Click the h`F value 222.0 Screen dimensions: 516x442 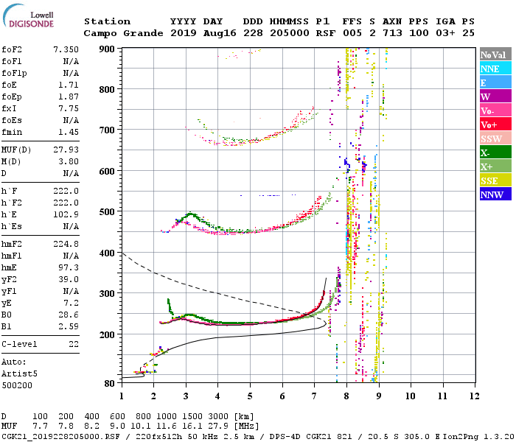[66, 191]
